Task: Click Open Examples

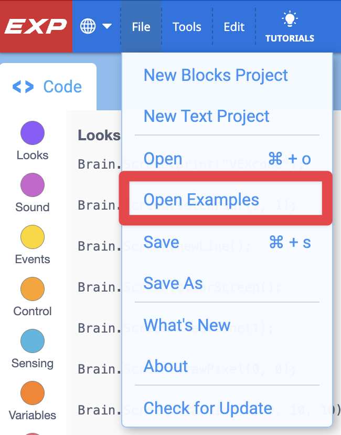Action: 201,200
